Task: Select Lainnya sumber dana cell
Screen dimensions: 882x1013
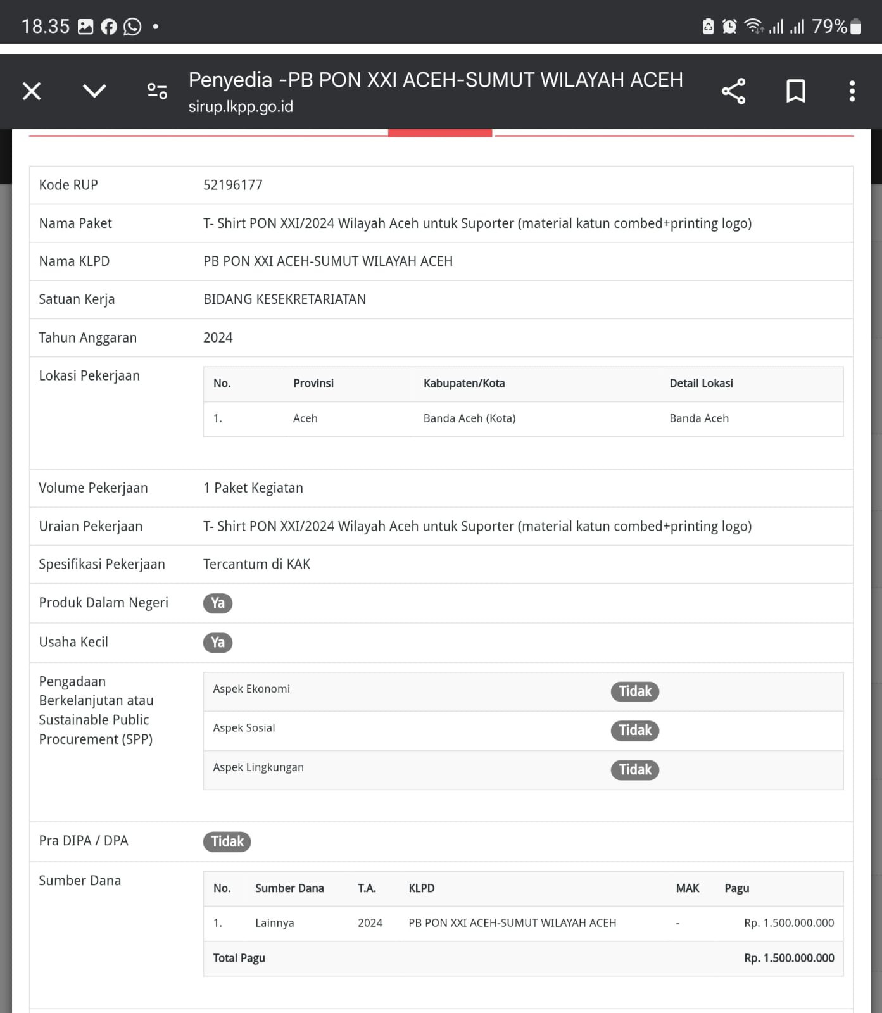Action: [275, 923]
